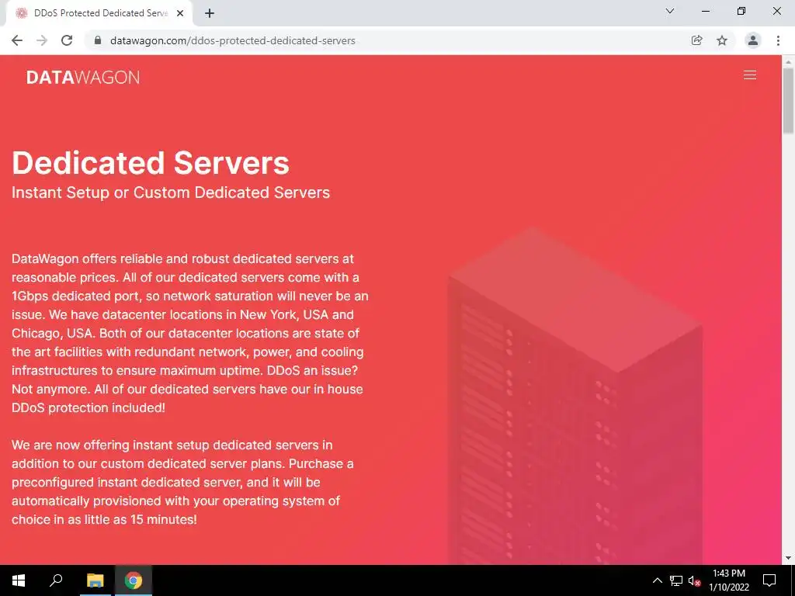Open the hamburger navigation menu

(749, 75)
